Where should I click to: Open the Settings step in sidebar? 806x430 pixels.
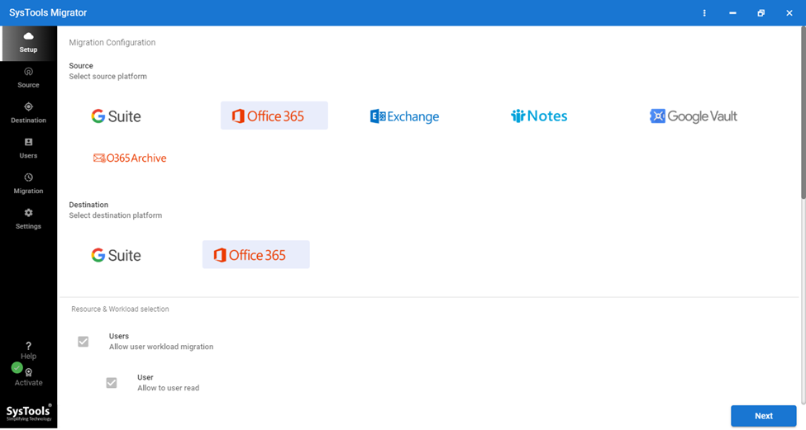28,219
